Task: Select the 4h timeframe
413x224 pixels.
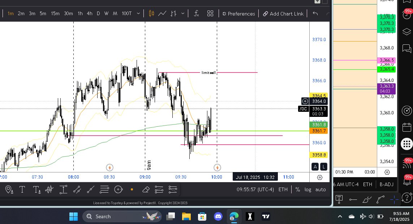Action: click(x=90, y=13)
